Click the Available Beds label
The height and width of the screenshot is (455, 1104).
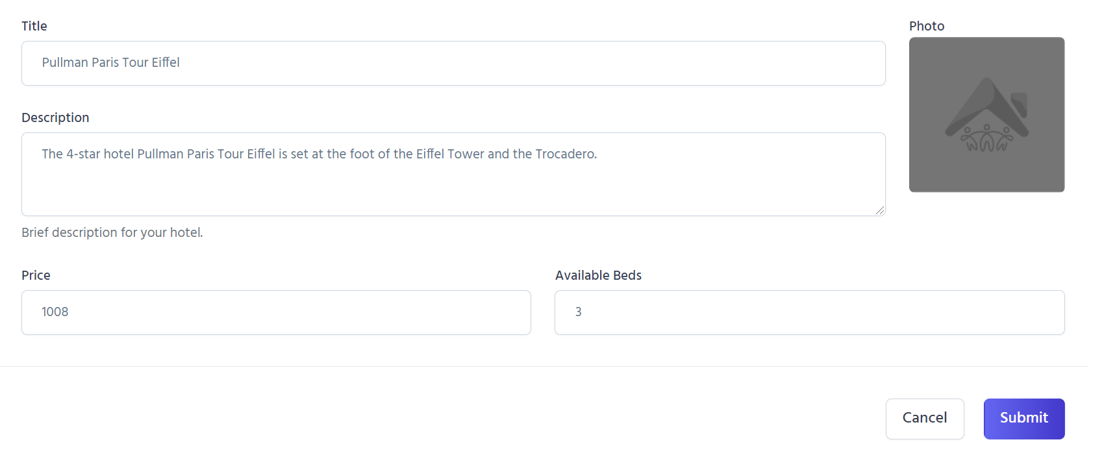tap(598, 275)
